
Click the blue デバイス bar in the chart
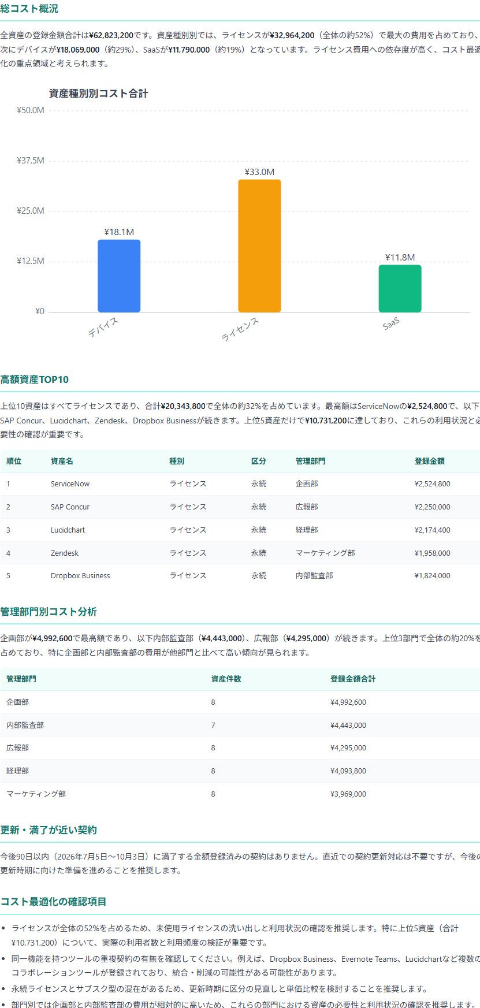pos(119,276)
